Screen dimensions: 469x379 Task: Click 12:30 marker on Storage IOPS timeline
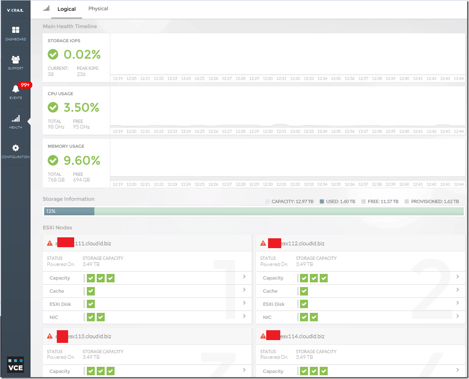click(268, 78)
